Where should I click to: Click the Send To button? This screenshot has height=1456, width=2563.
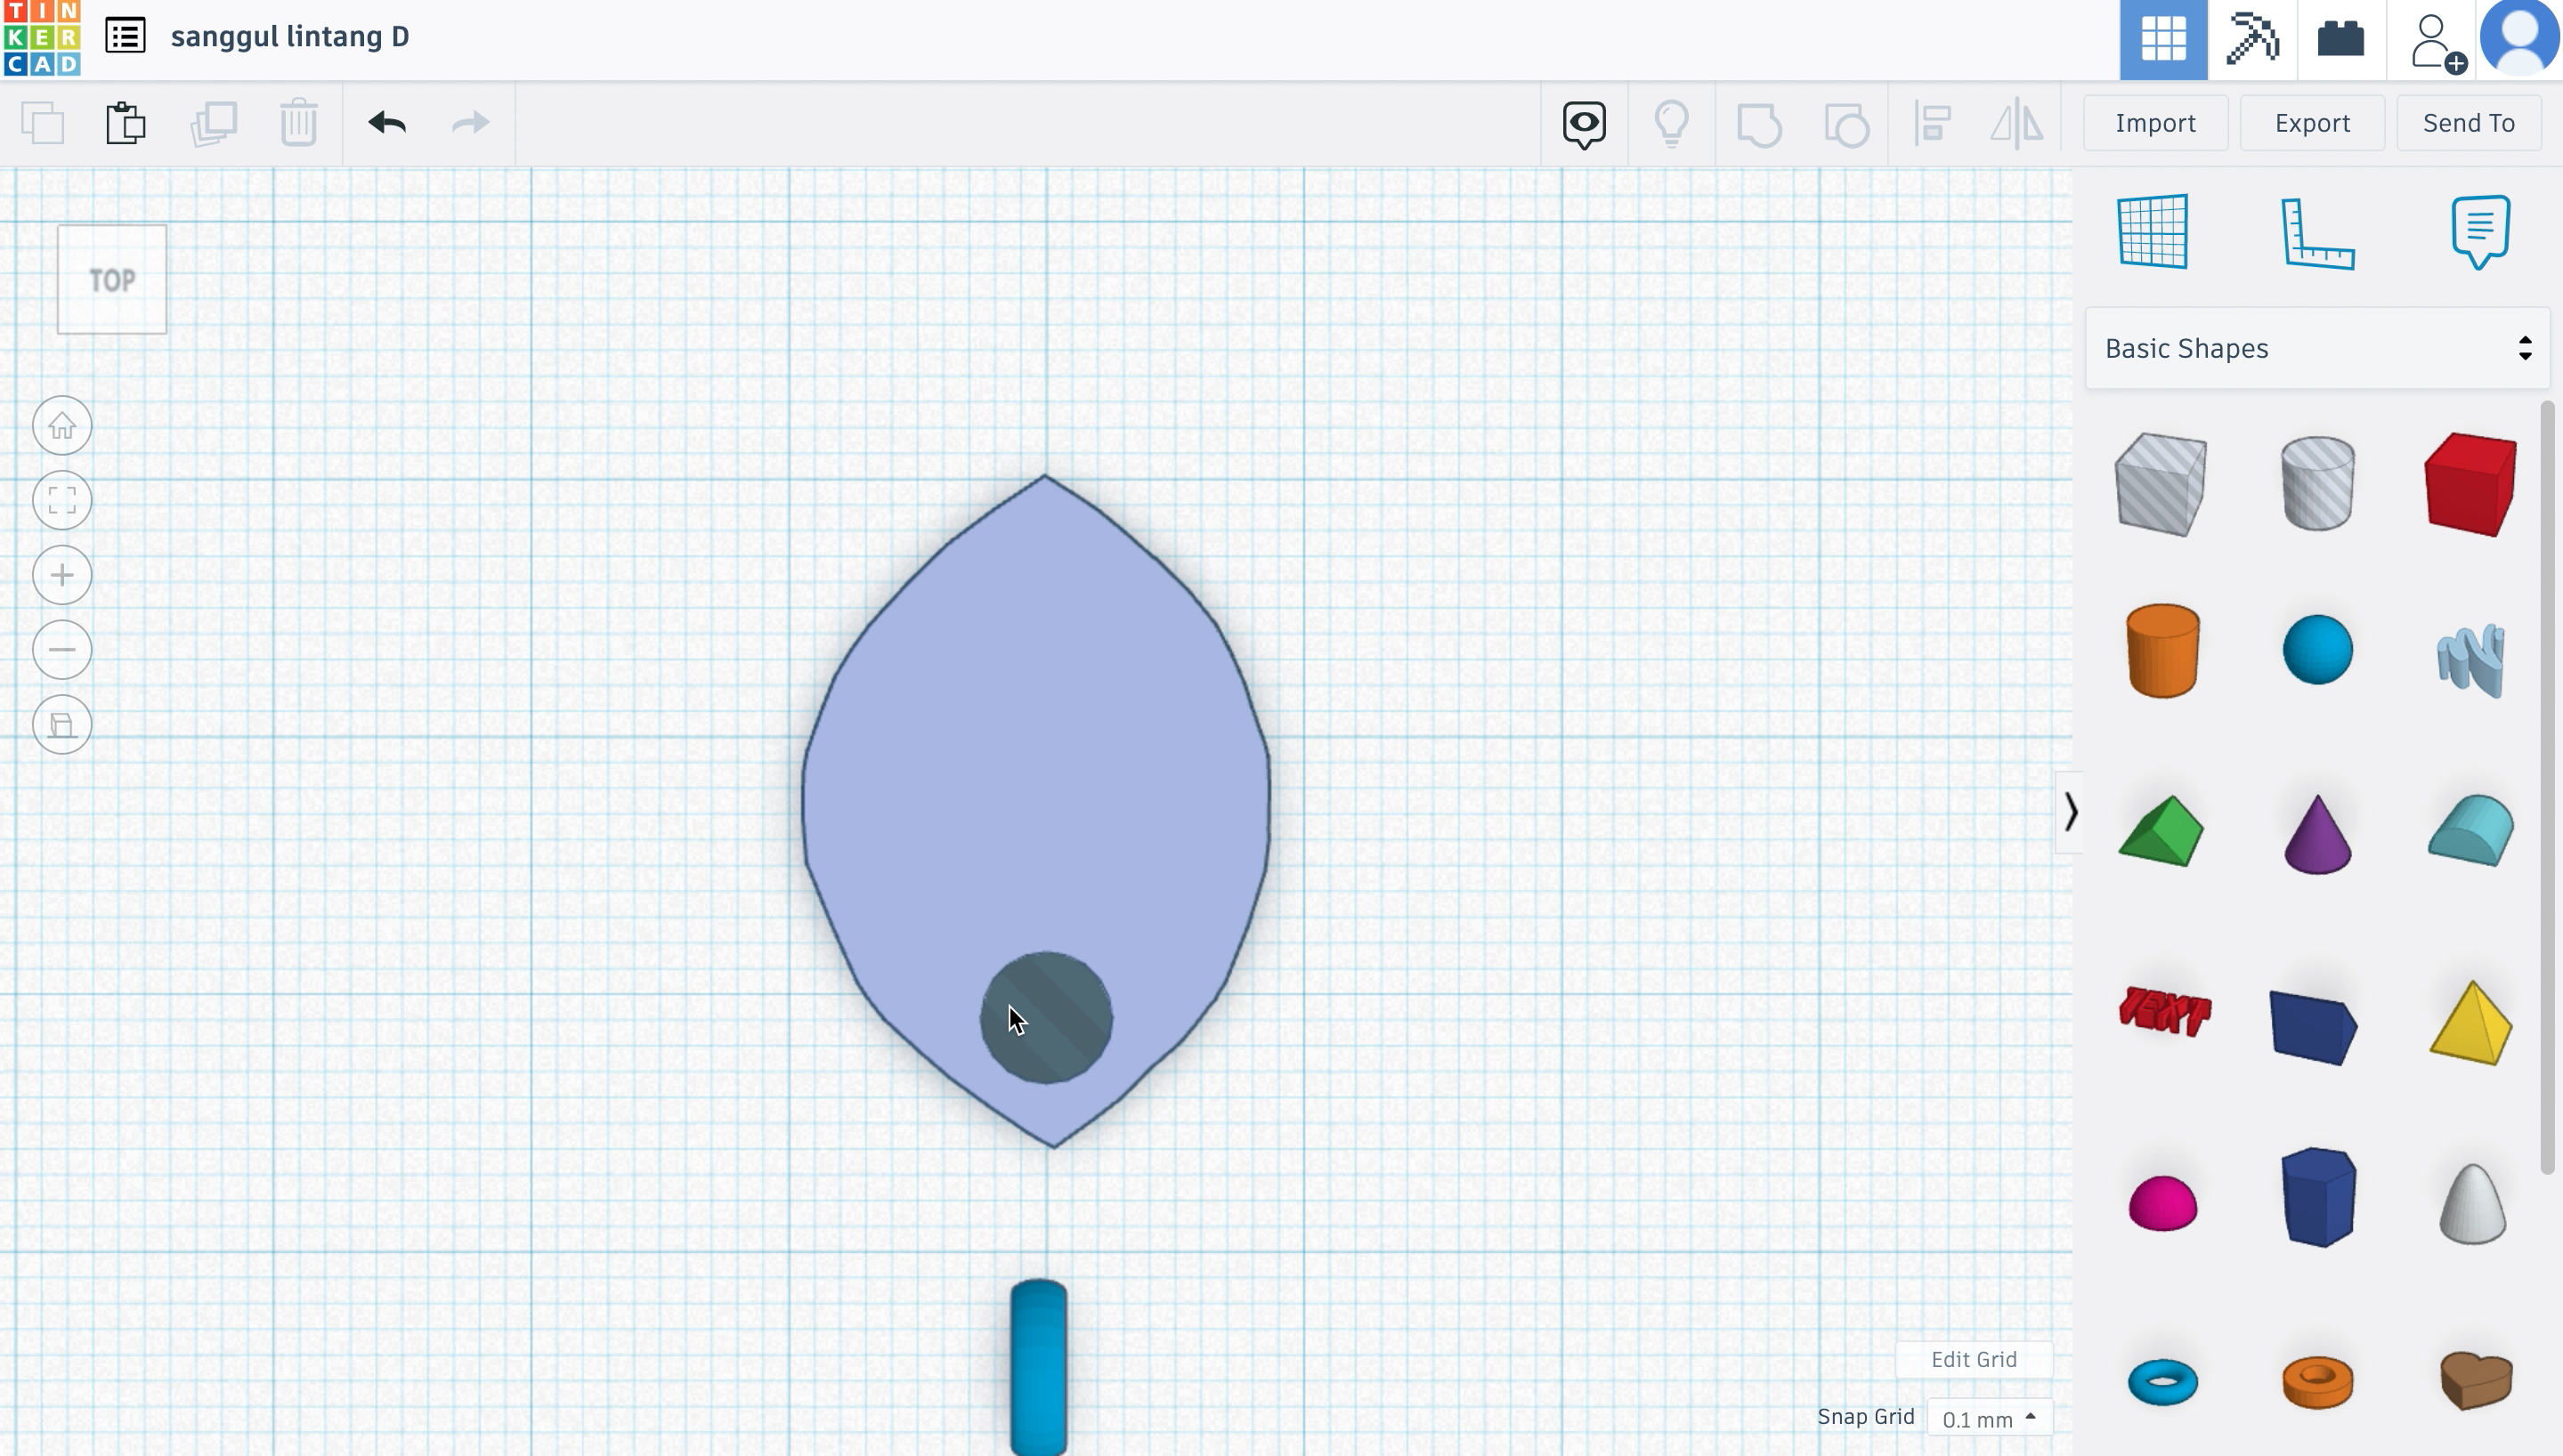[2468, 123]
